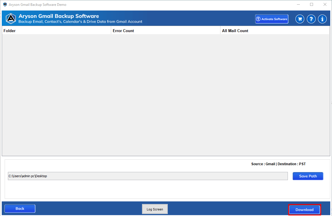The image size is (332, 216).
Task: Minimize the Aryson Gmail Backup window
Action: (x=298, y=4)
